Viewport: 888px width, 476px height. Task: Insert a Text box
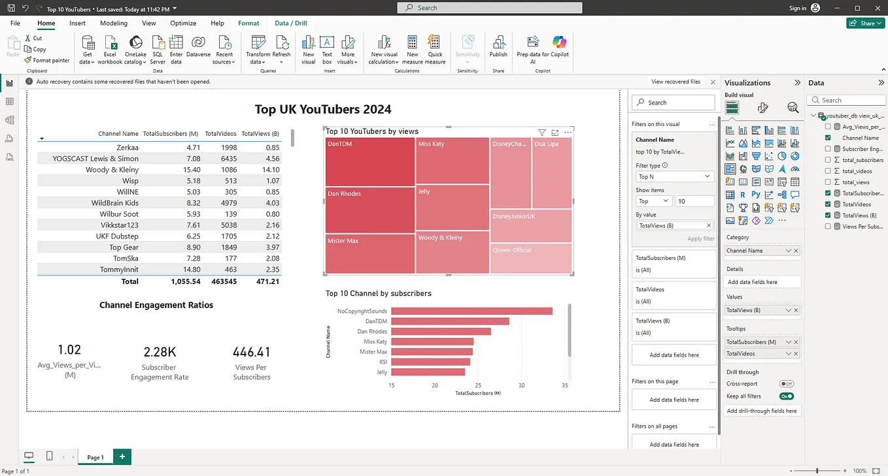tap(327, 50)
